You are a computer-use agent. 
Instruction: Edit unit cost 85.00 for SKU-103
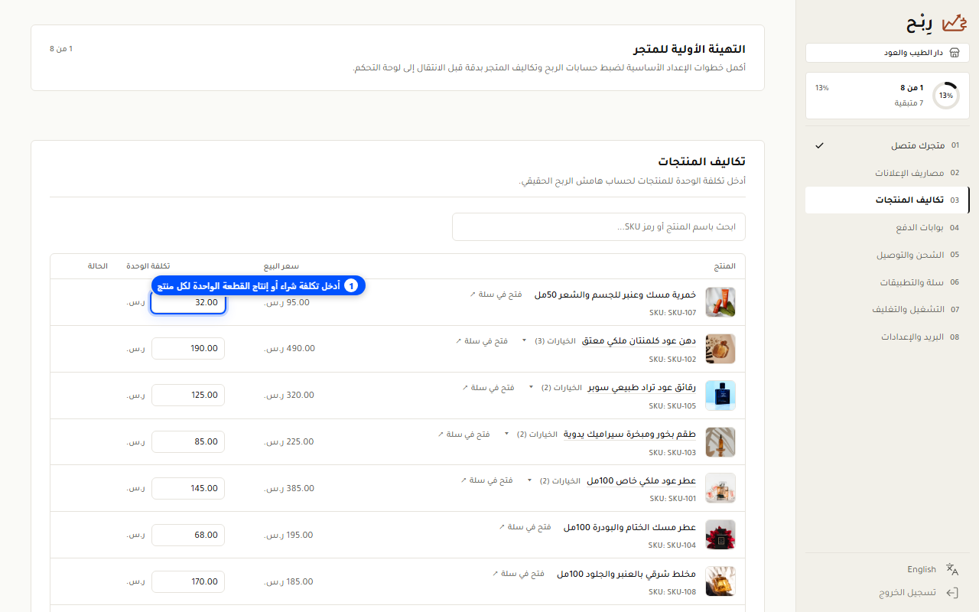pyautogui.click(x=188, y=441)
